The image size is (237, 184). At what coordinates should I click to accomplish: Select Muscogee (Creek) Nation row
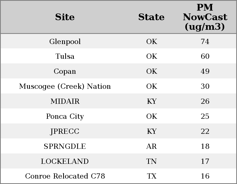click(65, 86)
